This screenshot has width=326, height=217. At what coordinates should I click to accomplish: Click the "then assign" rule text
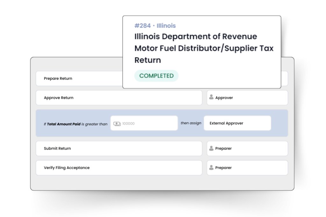point(191,123)
